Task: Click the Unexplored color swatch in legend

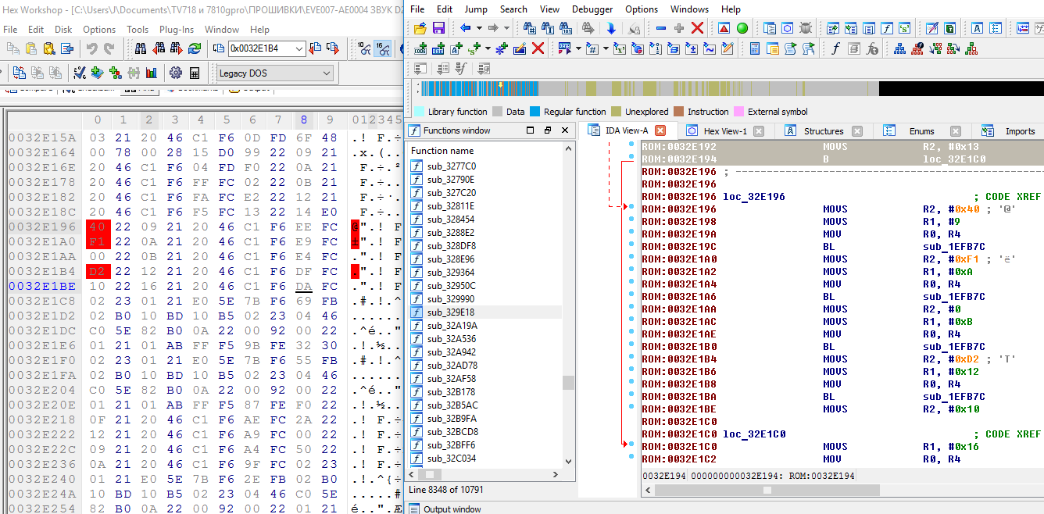Action: [x=616, y=112]
